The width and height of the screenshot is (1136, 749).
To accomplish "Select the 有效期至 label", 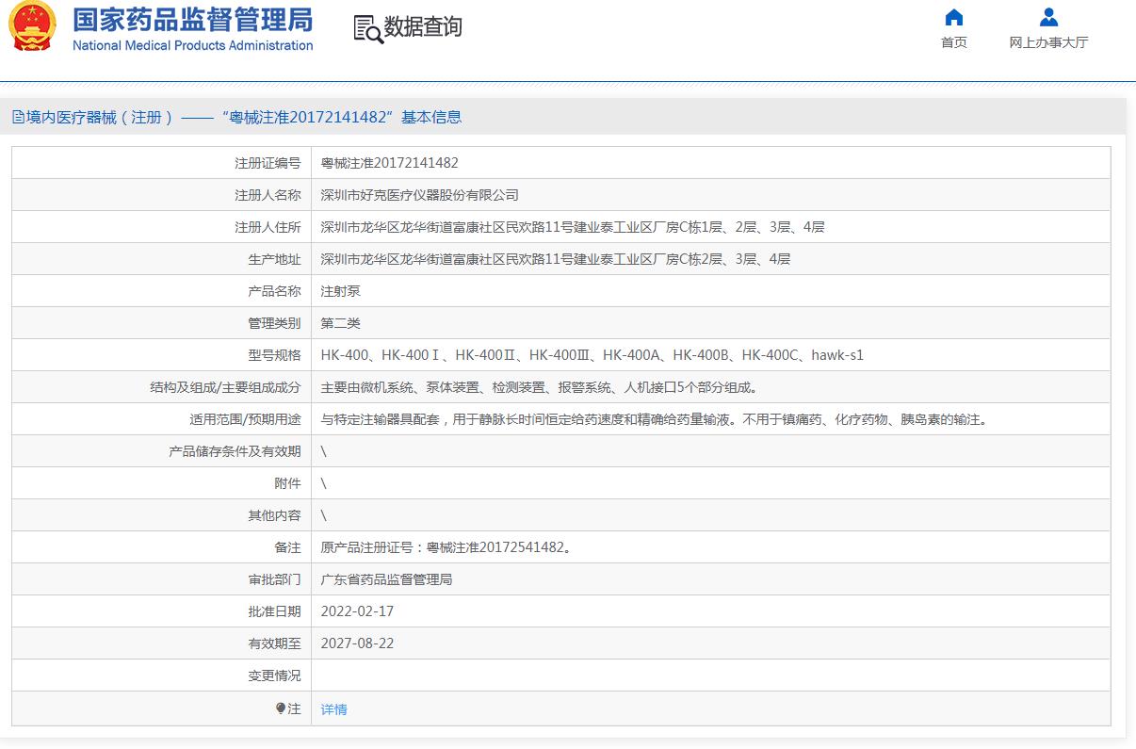I will pyautogui.click(x=274, y=643).
